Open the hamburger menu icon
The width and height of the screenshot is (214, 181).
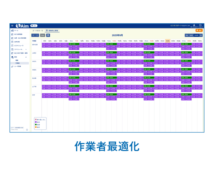[x=12, y=26]
